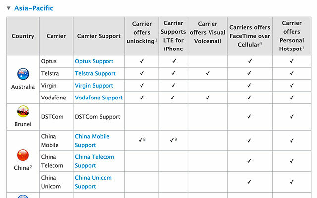Image resolution: width=317 pixels, height=198 pixels.
Task: Open the Vodafone Support link
Action: 99,98
